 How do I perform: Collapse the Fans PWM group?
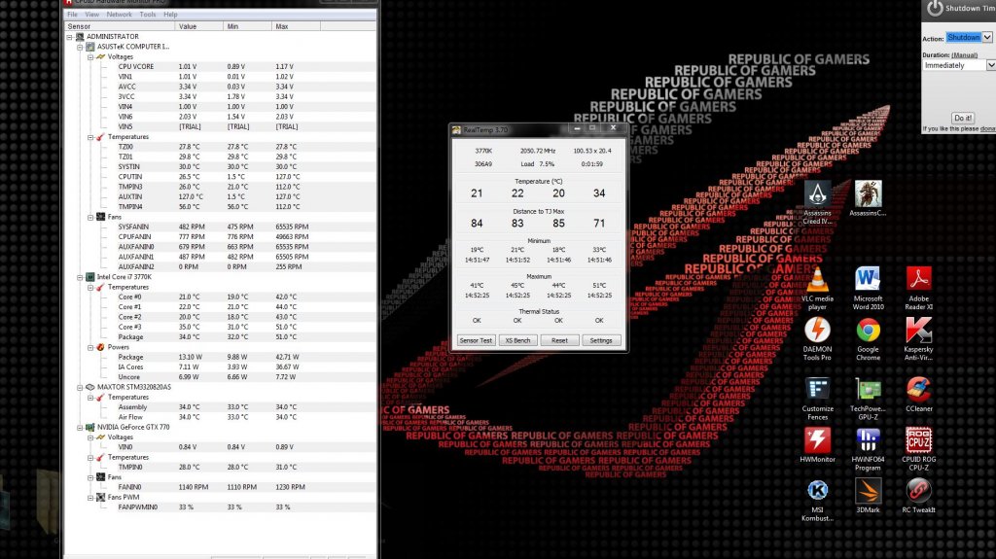point(90,498)
